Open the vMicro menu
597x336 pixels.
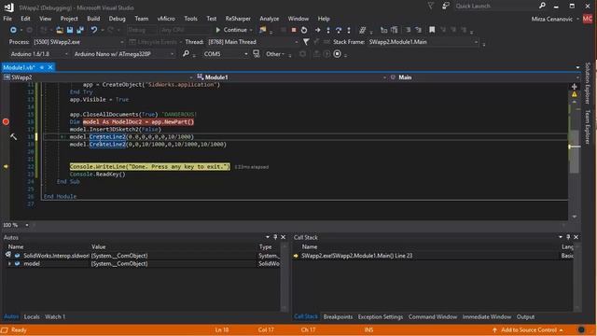pyautogui.click(x=166, y=19)
